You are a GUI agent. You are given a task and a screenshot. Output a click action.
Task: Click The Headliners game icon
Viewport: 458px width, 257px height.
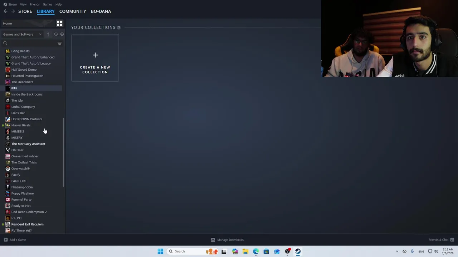(8, 82)
